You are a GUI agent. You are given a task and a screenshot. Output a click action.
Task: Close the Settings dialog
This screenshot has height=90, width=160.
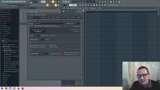point(81,15)
